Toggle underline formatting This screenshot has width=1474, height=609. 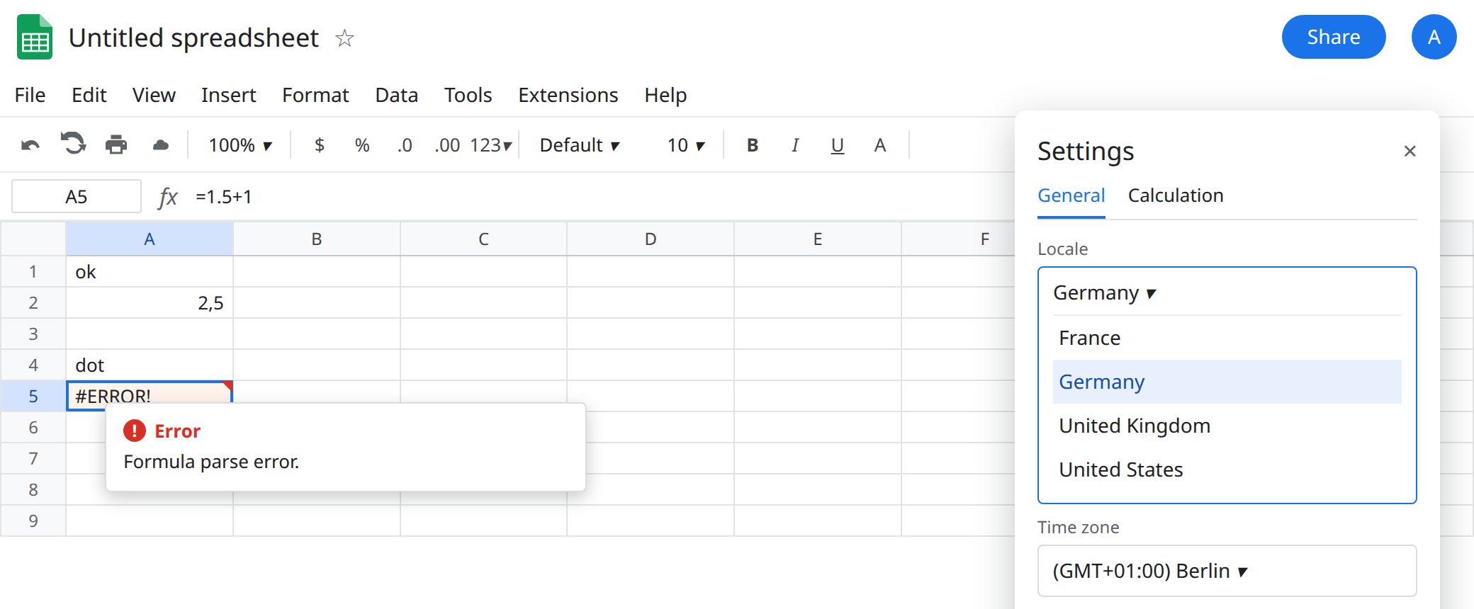[838, 145]
